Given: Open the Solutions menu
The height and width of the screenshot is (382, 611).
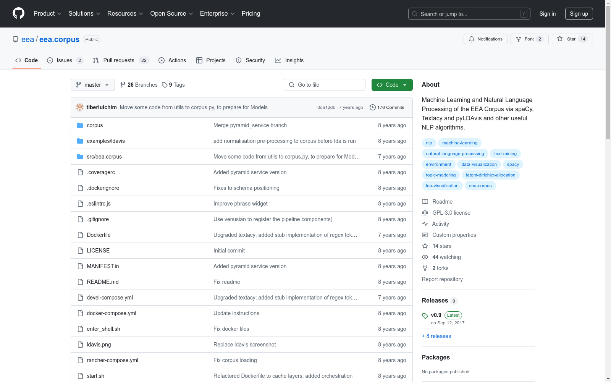Looking at the screenshot, I should pyautogui.click(x=84, y=13).
